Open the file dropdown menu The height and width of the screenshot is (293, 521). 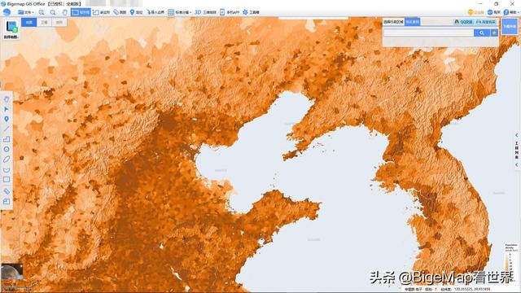pyautogui.click(x=25, y=12)
